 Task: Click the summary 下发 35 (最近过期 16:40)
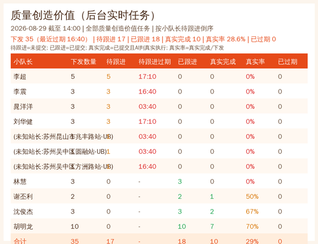(x=50, y=39)
